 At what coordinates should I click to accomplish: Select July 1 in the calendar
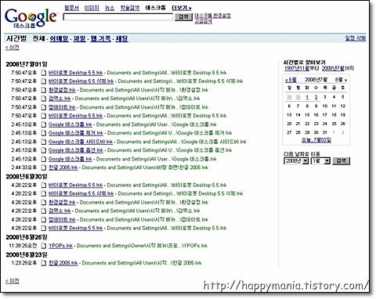click(307, 97)
